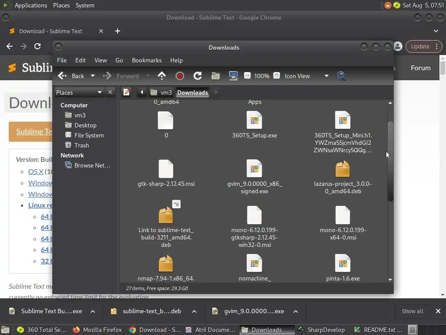
Task: Click Show all downloads button
Action: tap(412, 311)
